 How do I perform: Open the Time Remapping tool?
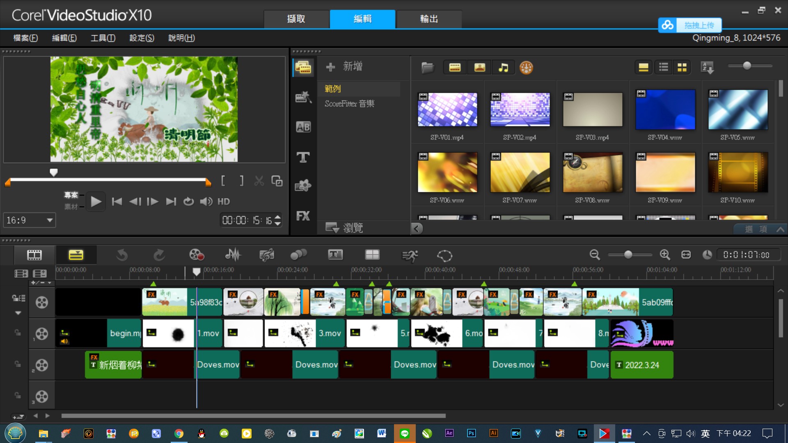[410, 256]
